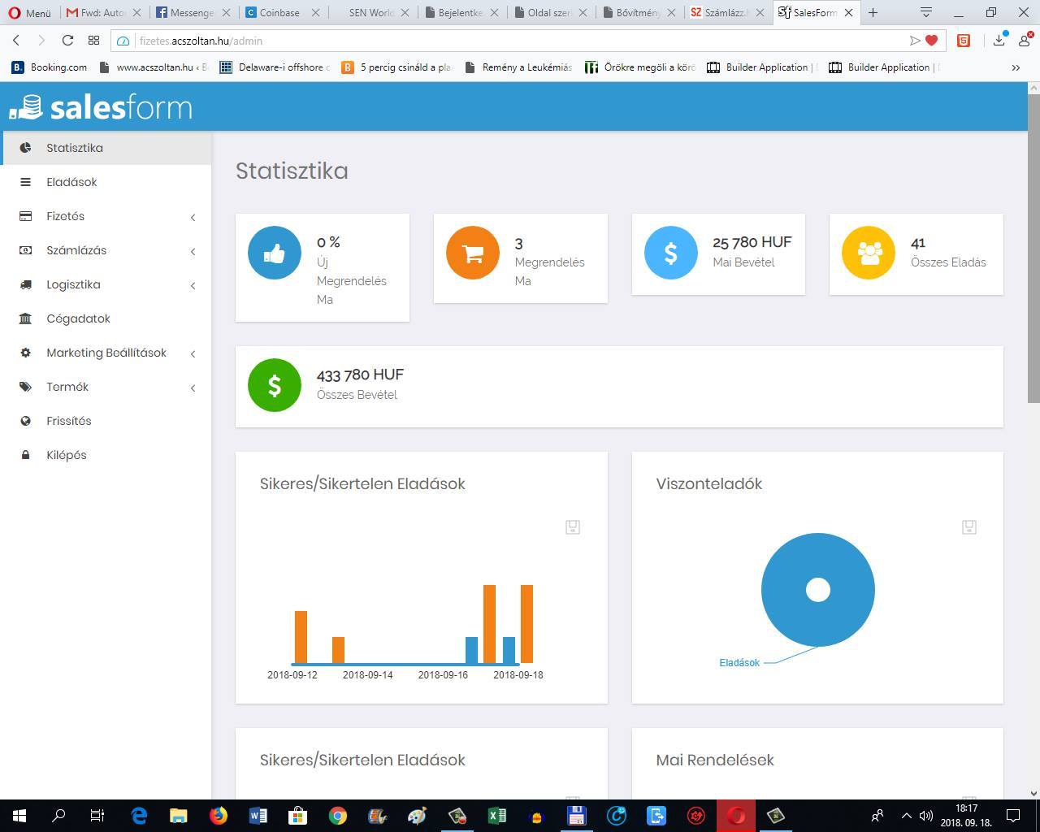Open Excel from the Windows taskbar
The width and height of the screenshot is (1040, 832).
click(x=496, y=815)
